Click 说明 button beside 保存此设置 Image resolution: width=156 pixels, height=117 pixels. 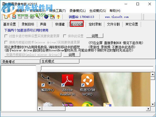(95, 36)
